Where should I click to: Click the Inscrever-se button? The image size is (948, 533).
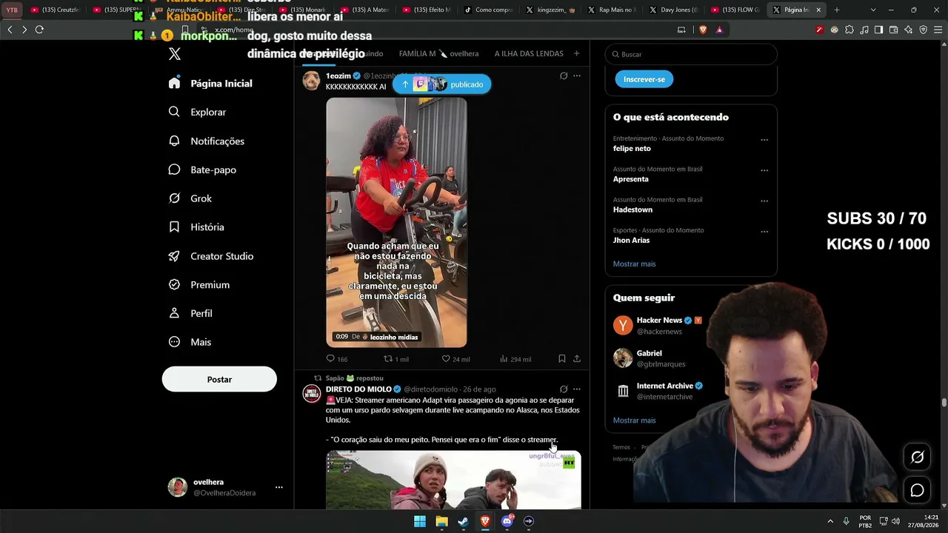[x=644, y=79]
